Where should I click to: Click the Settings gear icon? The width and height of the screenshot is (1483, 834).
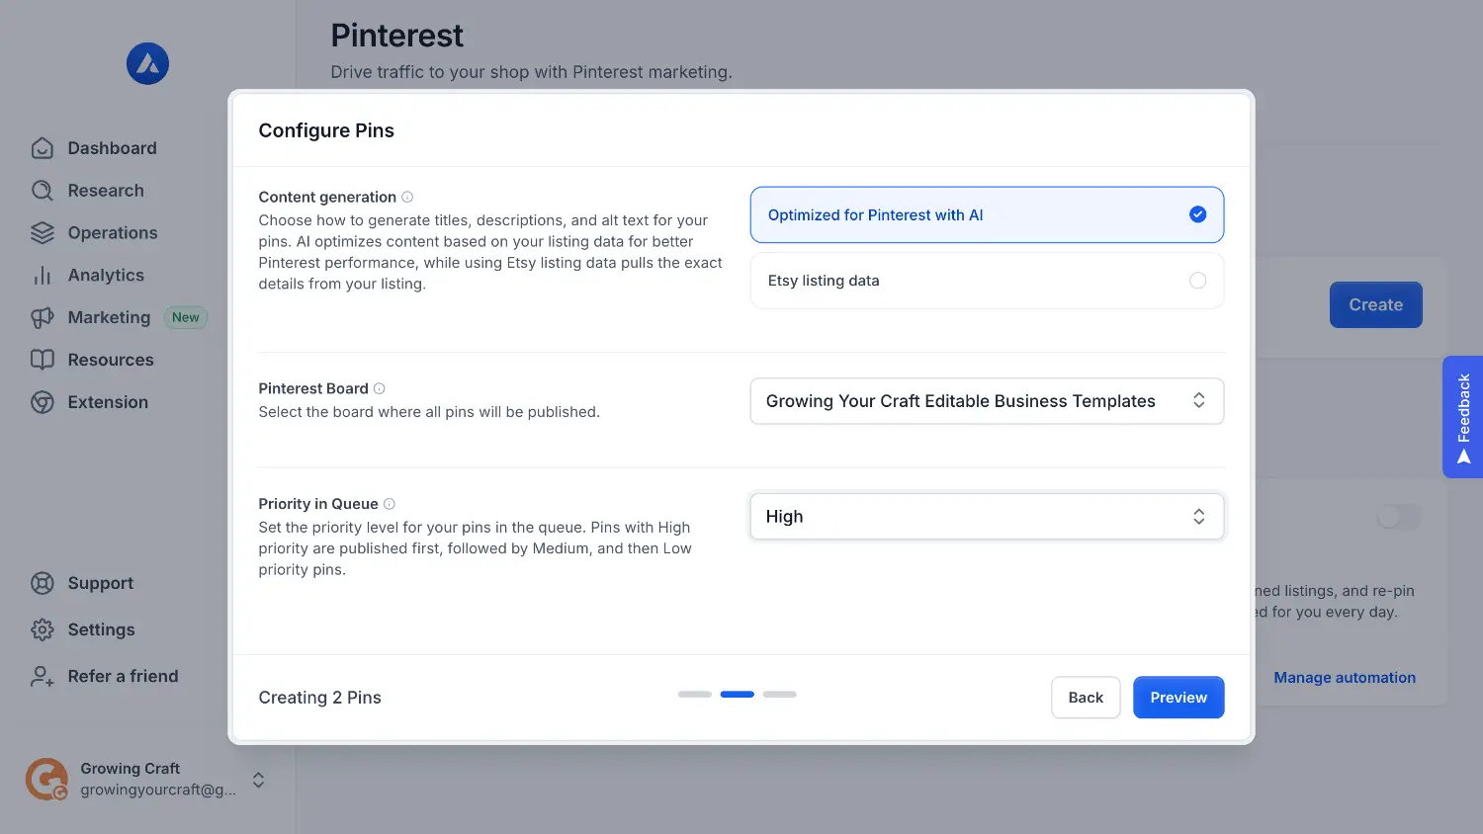point(43,629)
